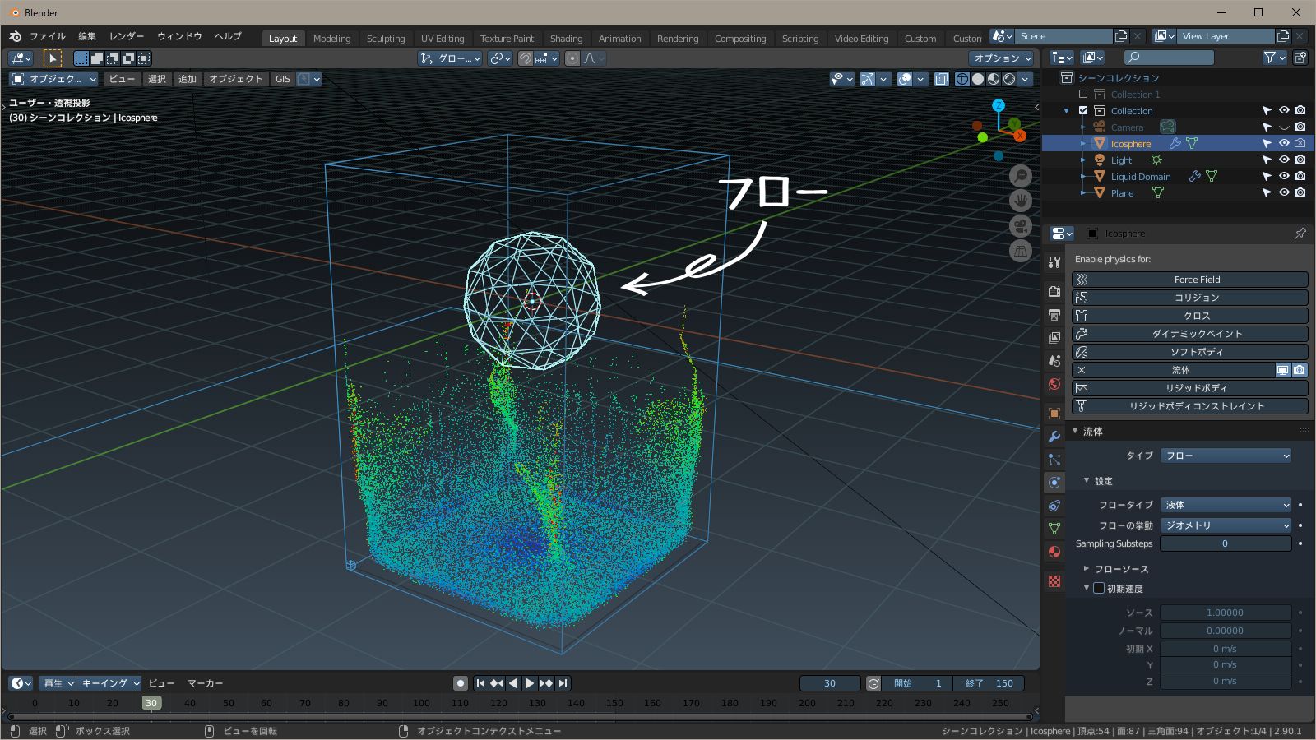Open the Scene properties tab icon
The width and height of the screenshot is (1316, 740).
(x=1054, y=361)
